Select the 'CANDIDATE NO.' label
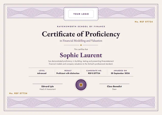162x115 pixels. pyautogui.click(x=94, y=71)
